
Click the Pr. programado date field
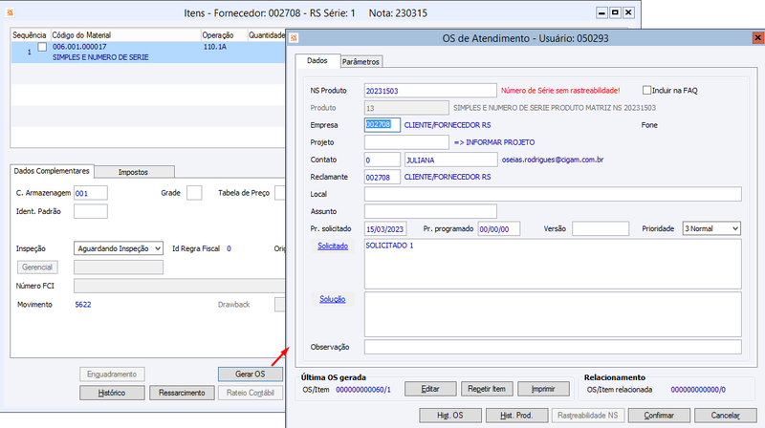tap(498, 228)
